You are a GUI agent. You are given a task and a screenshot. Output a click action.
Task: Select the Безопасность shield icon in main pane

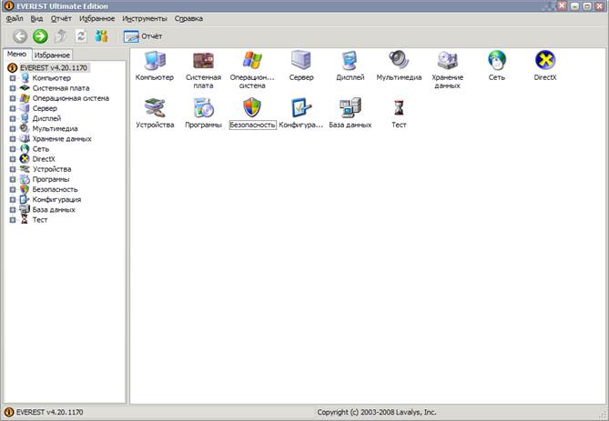pyautogui.click(x=252, y=108)
